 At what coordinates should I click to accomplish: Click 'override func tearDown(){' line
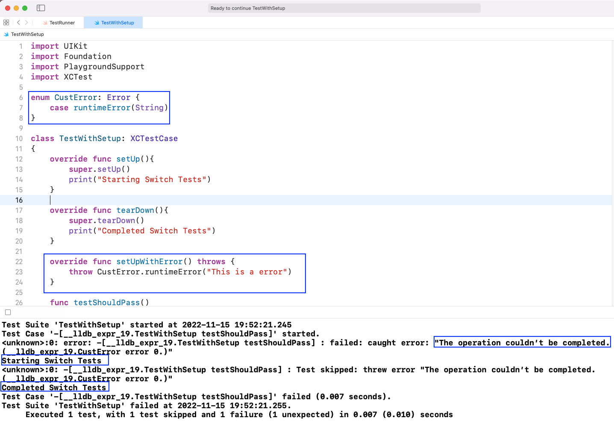click(109, 210)
